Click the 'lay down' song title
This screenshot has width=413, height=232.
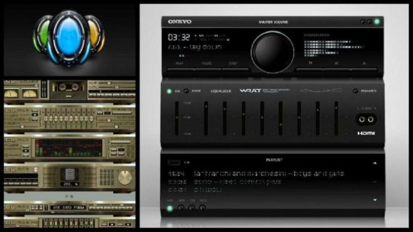(x=205, y=47)
